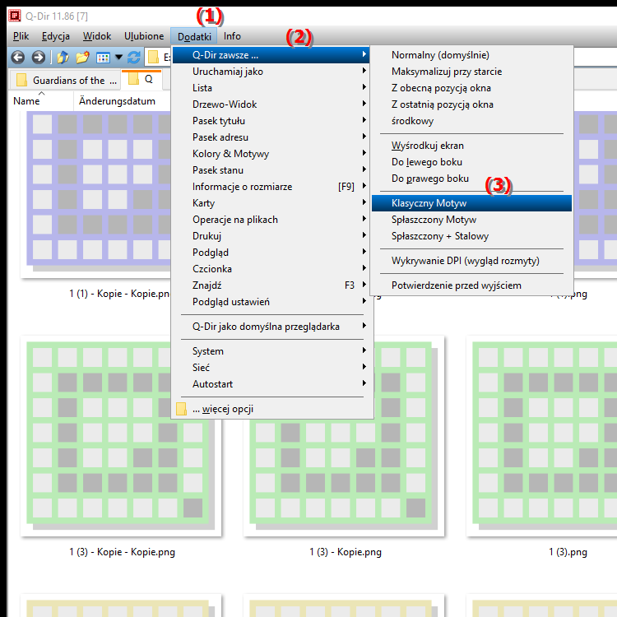This screenshot has height=617, width=617.
Task: Open the Info menu
Action: 232,36
